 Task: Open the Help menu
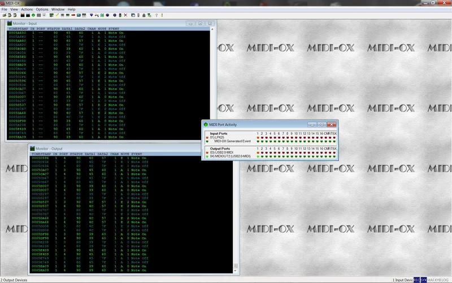point(72,9)
